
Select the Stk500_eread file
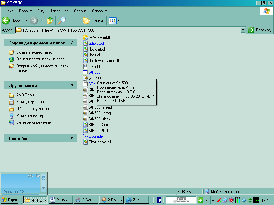(x=100, y=107)
